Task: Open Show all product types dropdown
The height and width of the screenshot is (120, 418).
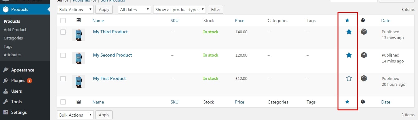Action: point(179,10)
